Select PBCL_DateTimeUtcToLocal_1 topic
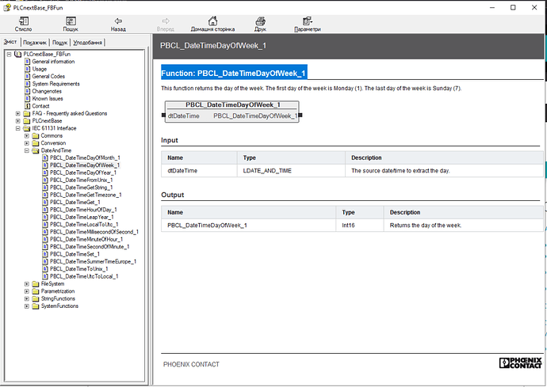Screen dimensions: 547x387 tap(84, 276)
